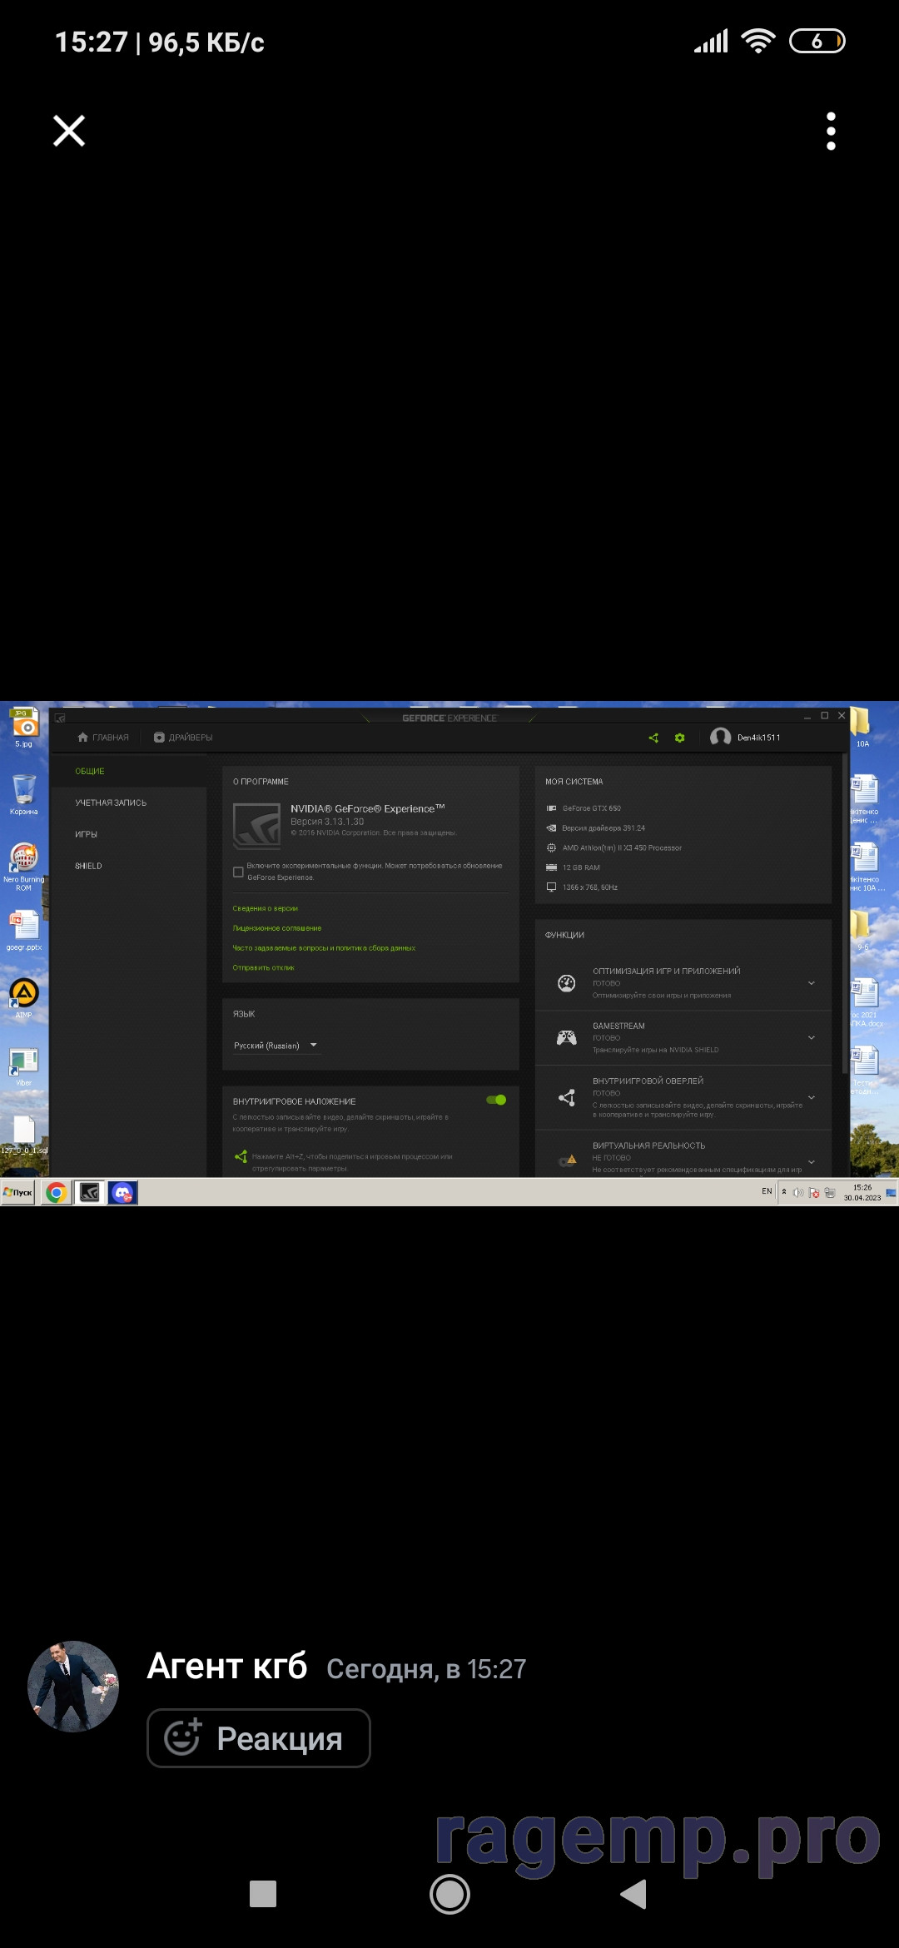The width and height of the screenshot is (899, 1948).
Task: Click the NVIDIA logo in О ПРОГРАММЕ
Action: 257,826
